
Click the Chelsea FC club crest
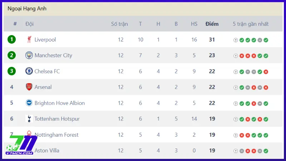pos(29,71)
